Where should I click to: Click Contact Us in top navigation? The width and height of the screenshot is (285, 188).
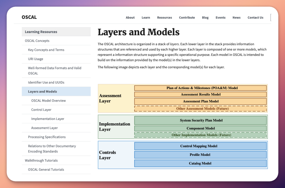point(255,17)
